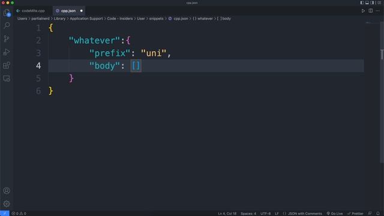Click line number 1 in the gutter

click(38, 28)
